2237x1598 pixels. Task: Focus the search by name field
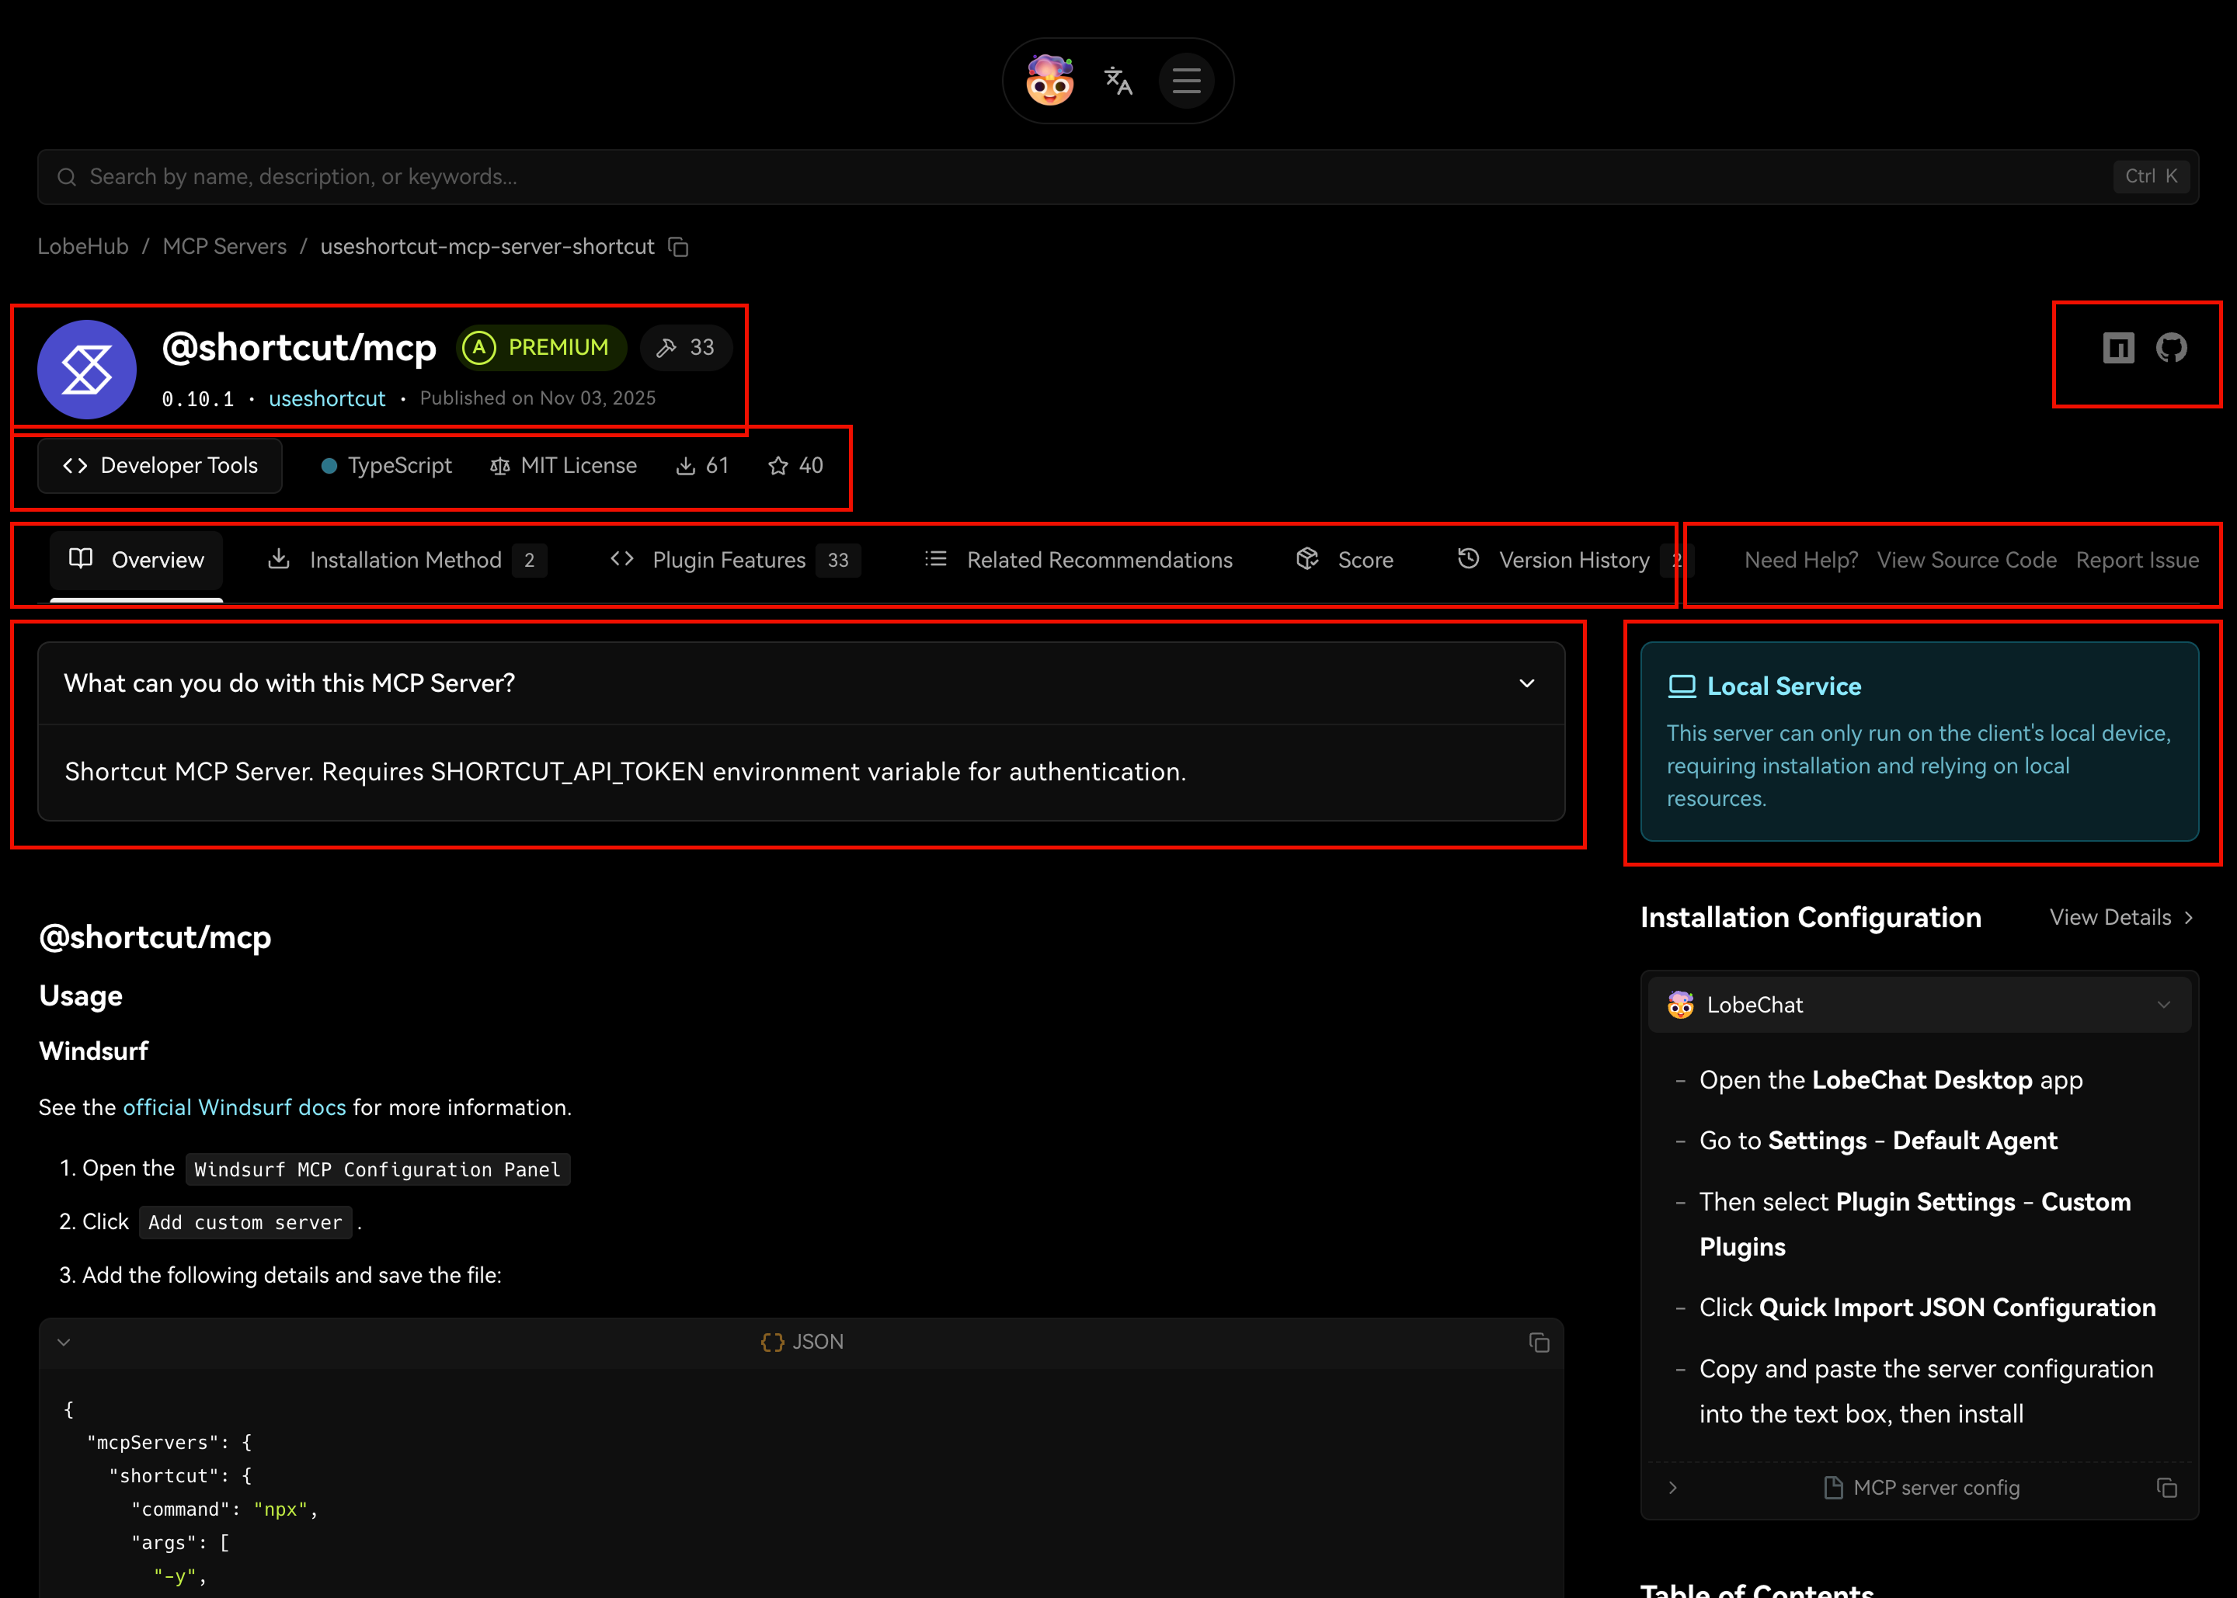pyautogui.click(x=1083, y=177)
